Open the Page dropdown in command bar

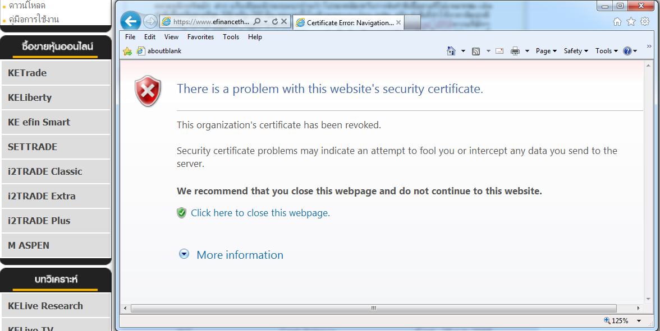click(546, 51)
